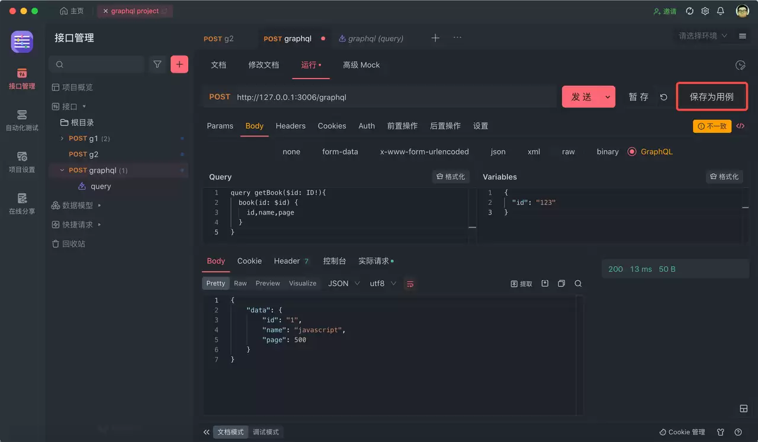Click the 不一致 warning badge
Image resolution: width=758 pixels, height=442 pixels.
click(712, 126)
